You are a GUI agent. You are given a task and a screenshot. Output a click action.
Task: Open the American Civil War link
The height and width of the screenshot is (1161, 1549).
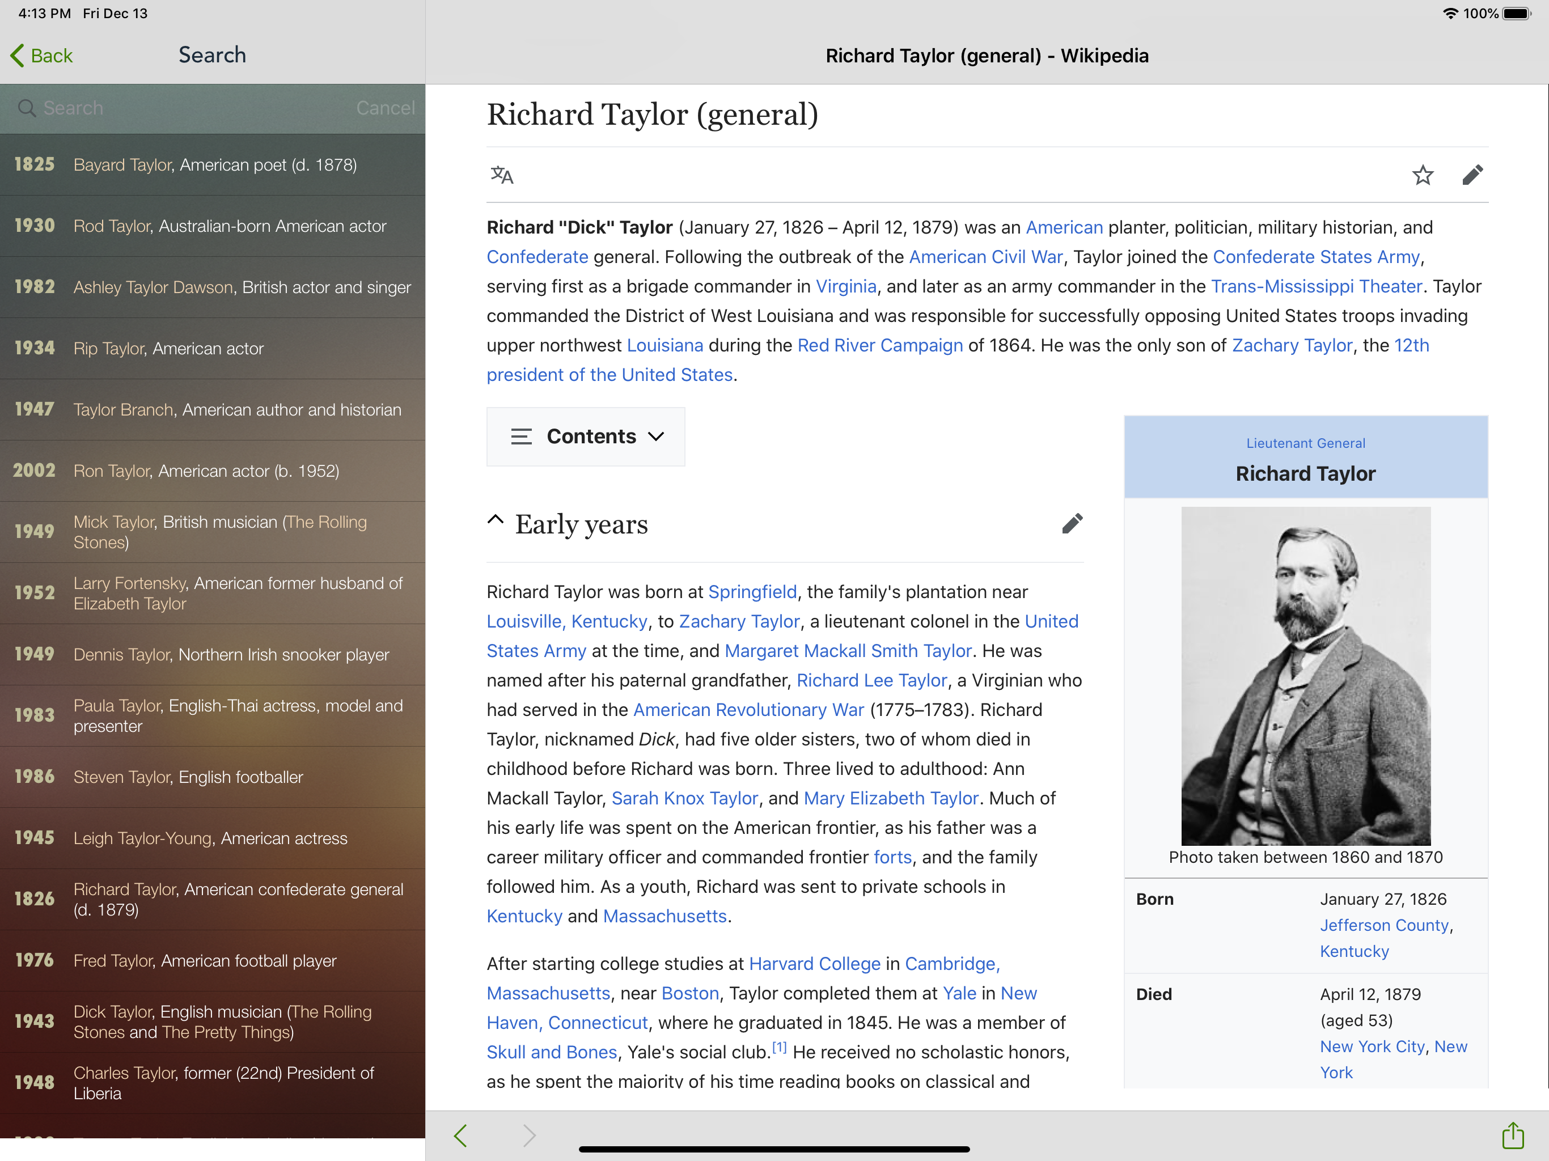(986, 257)
